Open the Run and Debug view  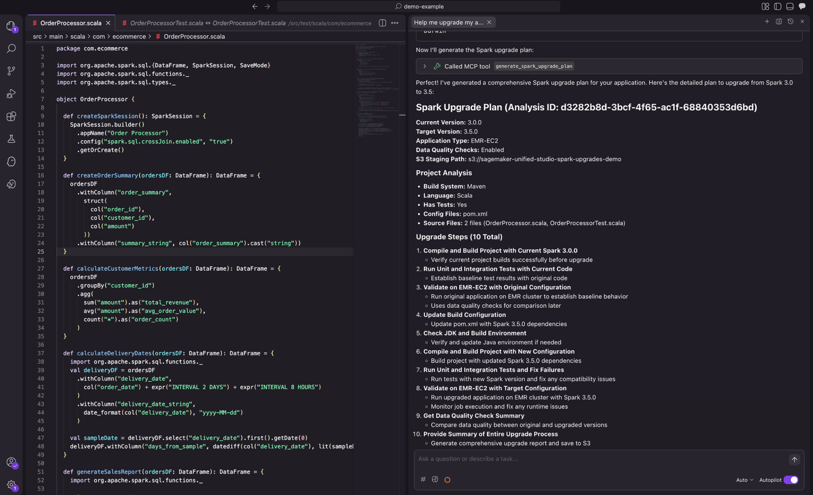pos(11,94)
